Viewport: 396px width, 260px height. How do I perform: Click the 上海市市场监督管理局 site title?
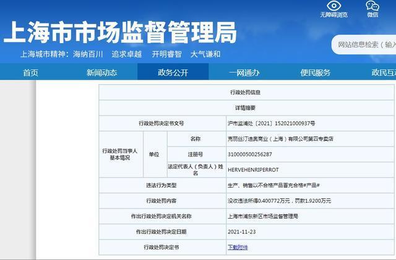120,32
